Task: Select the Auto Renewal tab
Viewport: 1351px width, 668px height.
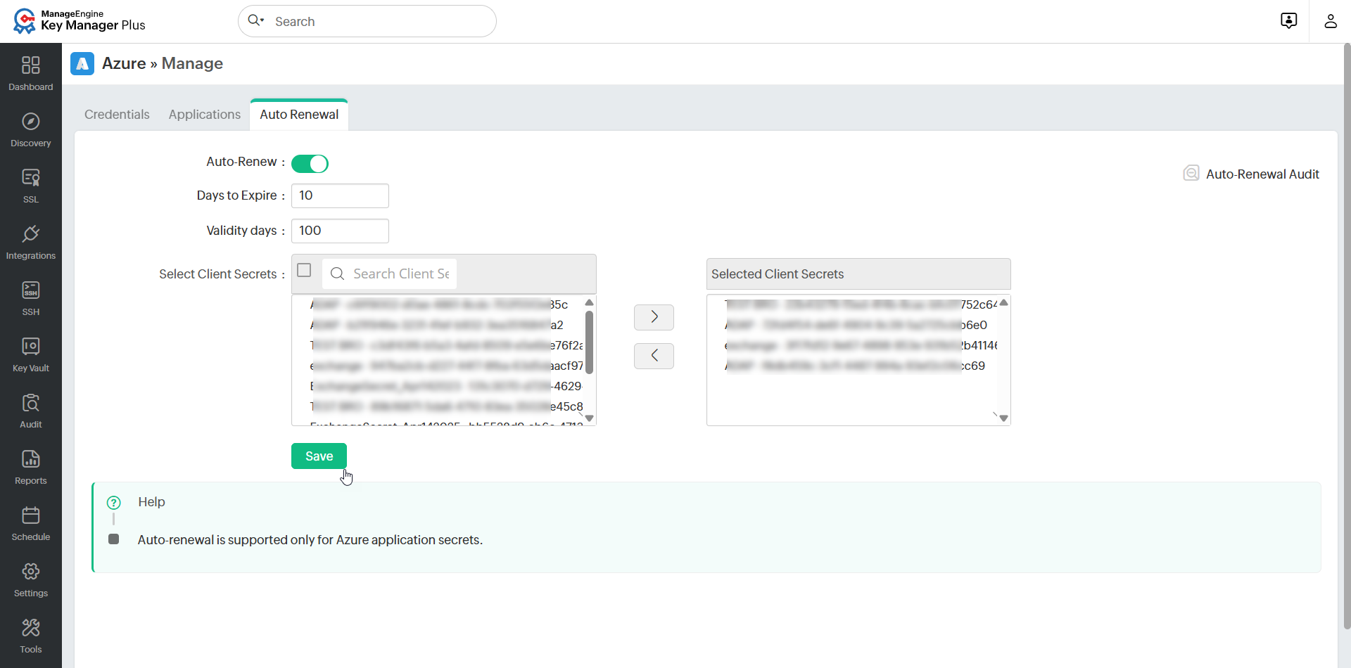Action: (299, 115)
